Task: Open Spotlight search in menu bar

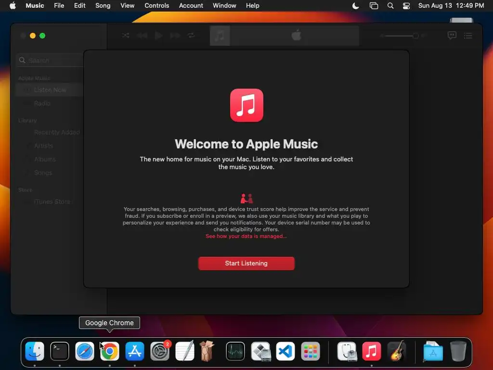Action: point(390,6)
